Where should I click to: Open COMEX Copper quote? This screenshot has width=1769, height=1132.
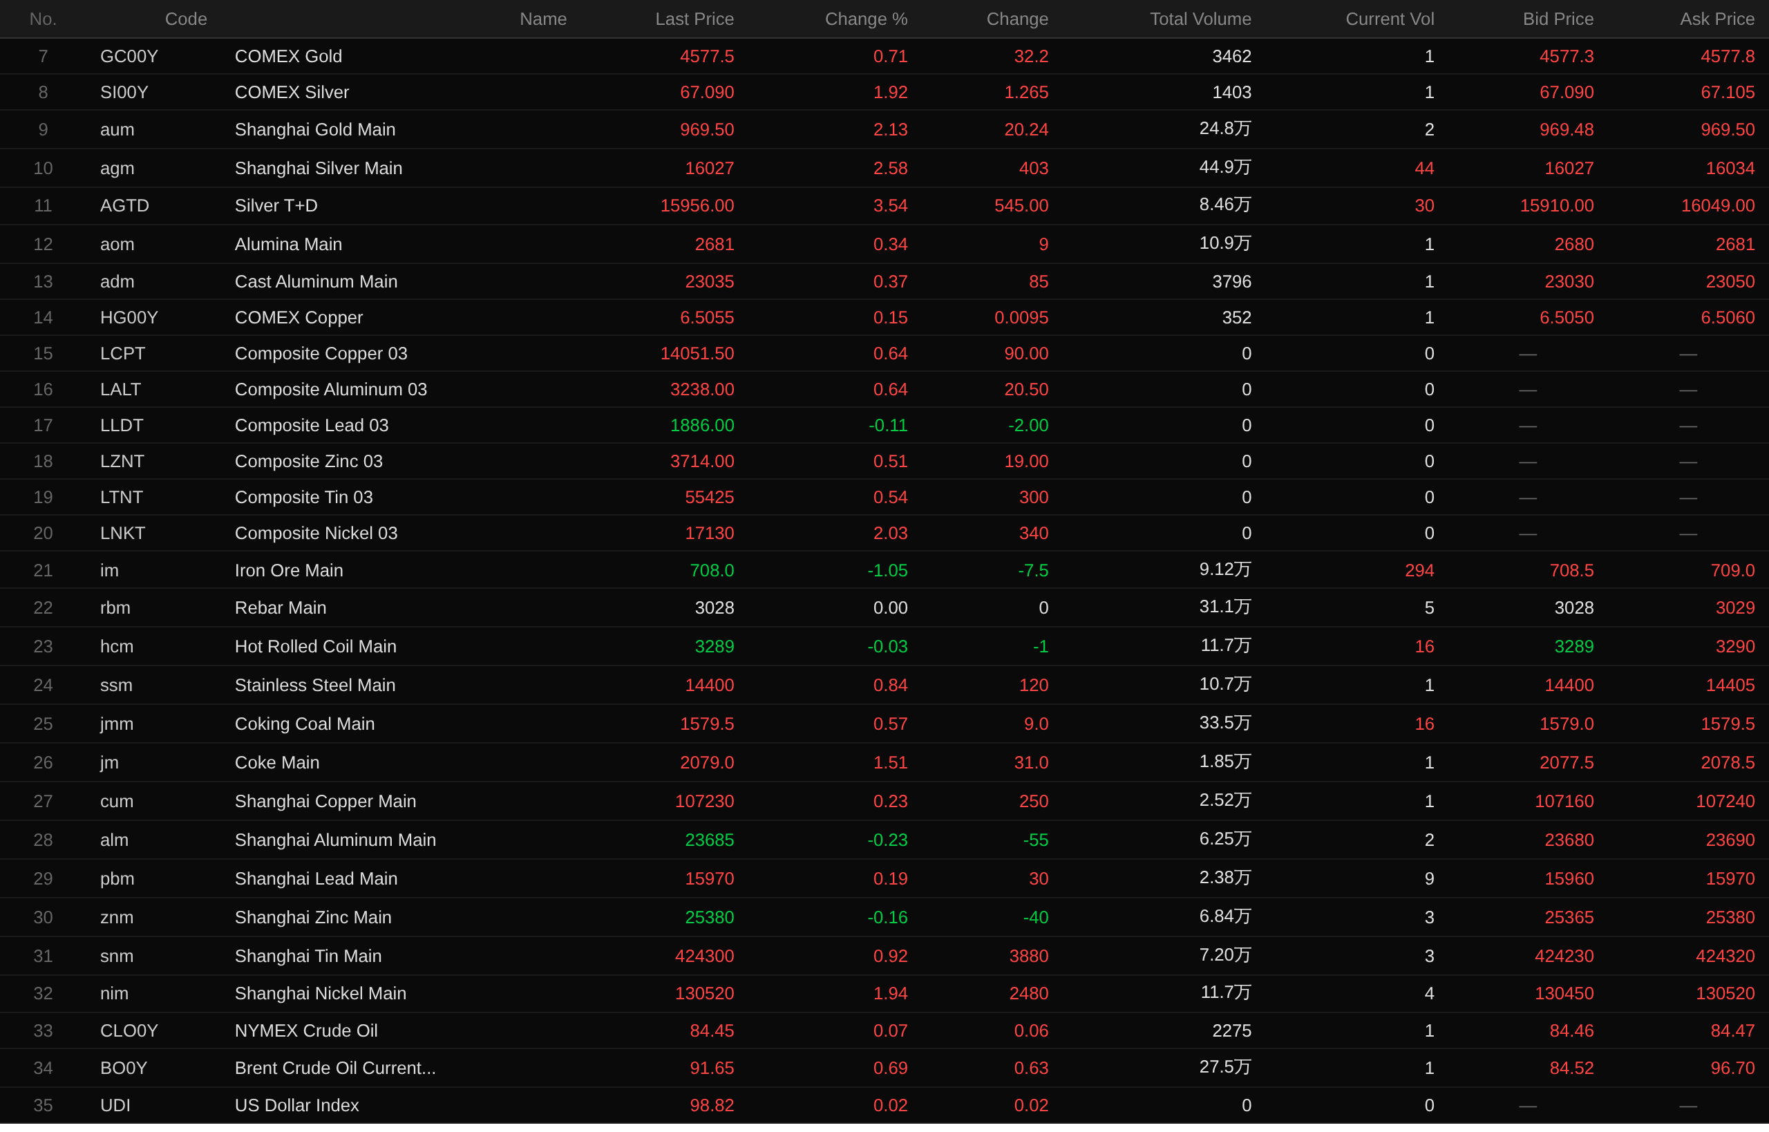(x=299, y=317)
